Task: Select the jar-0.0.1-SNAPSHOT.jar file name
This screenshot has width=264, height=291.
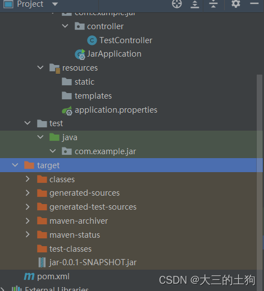Action: (93, 262)
